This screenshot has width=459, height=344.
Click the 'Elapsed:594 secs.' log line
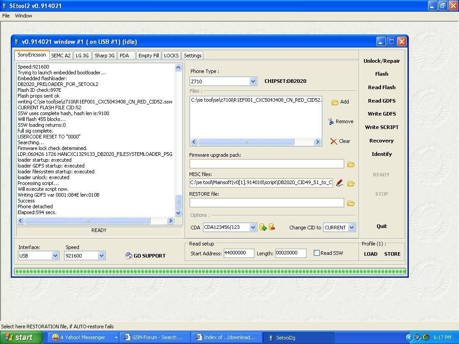[37, 212]
